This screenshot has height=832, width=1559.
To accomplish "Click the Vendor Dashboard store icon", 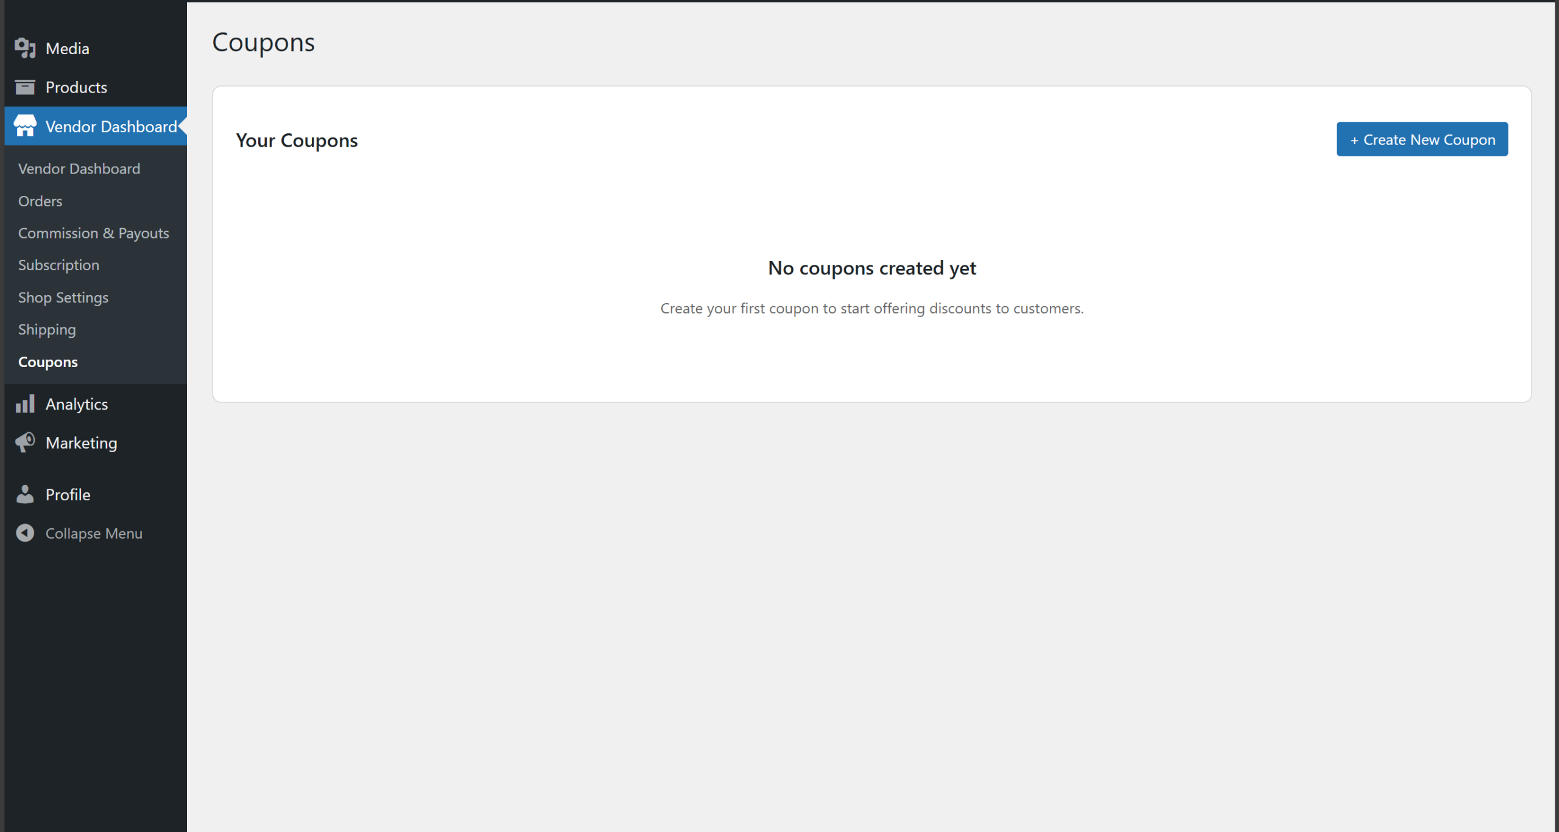I will click(25, 126).
